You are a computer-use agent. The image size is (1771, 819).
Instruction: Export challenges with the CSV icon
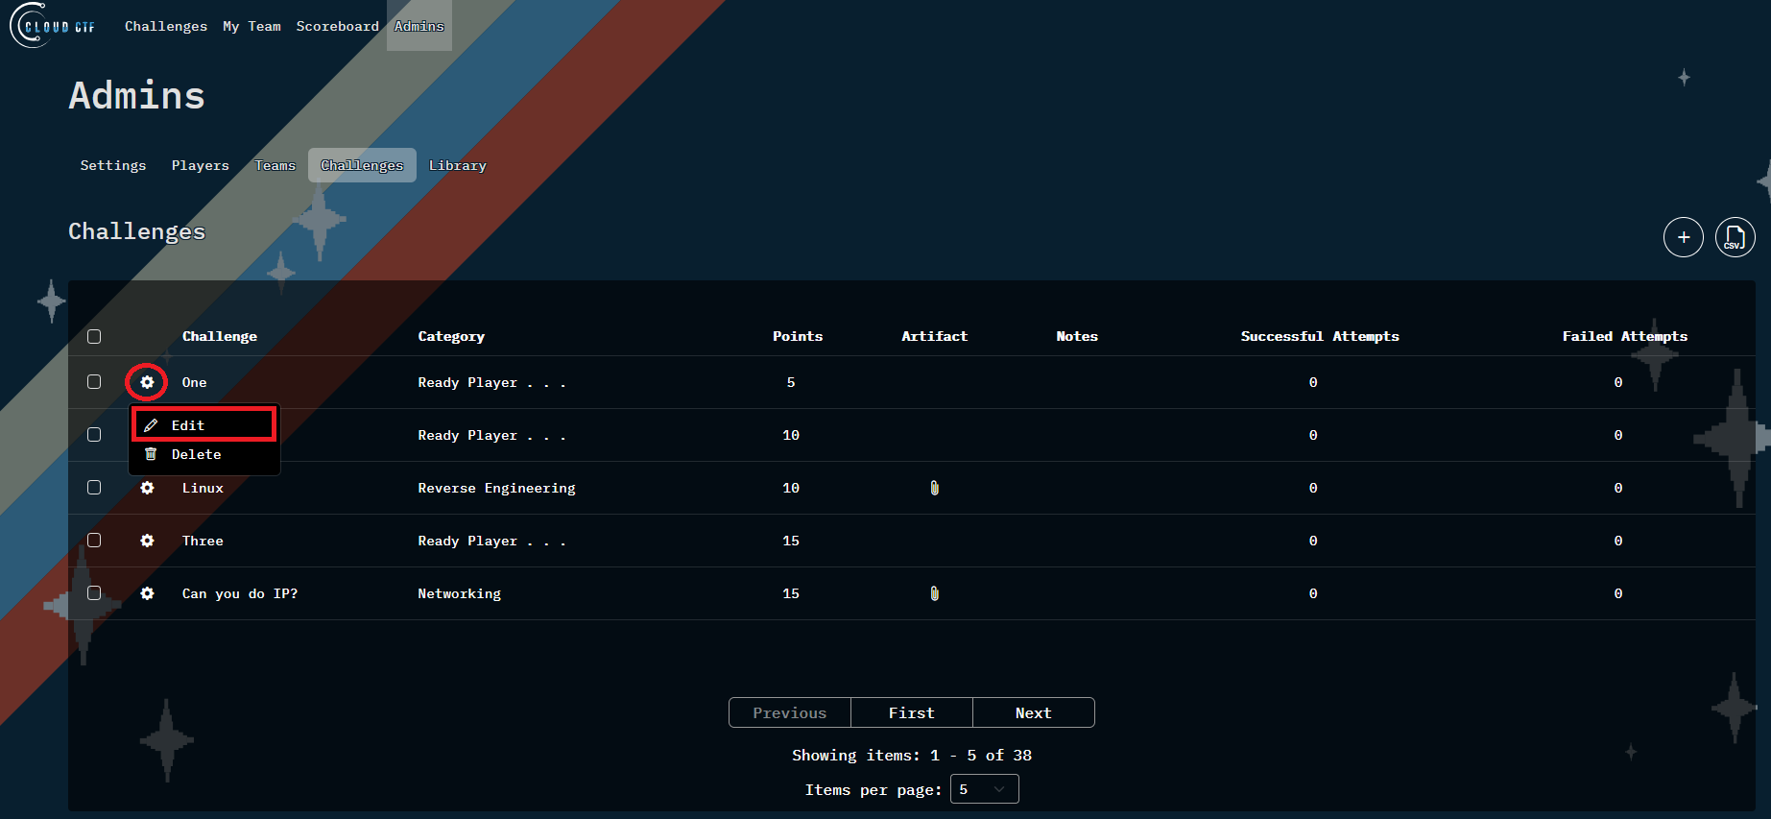click(x=1735, y=237)
